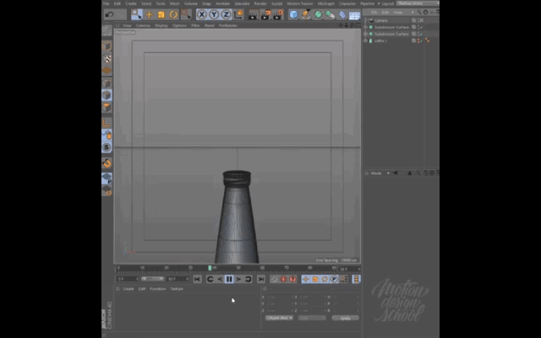541x338 pixels.
Task: Select the Rotate tool in the top toolbar
Action: 173,14
